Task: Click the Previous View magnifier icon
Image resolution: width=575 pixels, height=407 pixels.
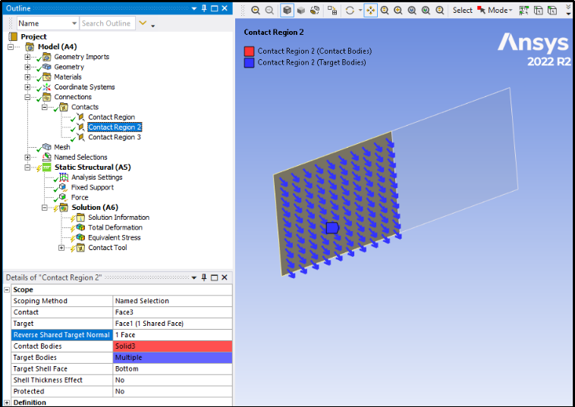Action: pos(256,11)
